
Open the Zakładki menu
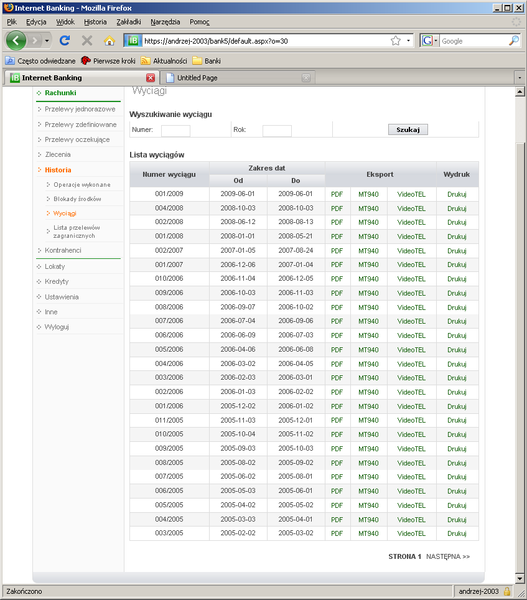tap(129, 22)
